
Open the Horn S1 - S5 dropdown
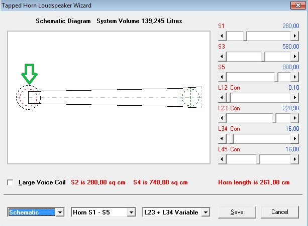(x=131, y=212)
